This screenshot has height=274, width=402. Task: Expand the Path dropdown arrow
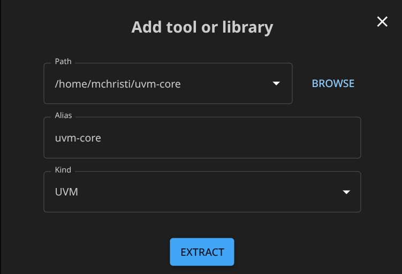(276, 84)
